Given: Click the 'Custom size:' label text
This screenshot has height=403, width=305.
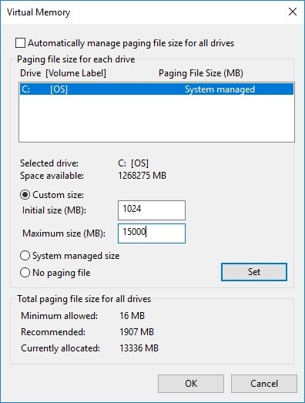Looking at the screenshot, I should (x=59, y=195).
